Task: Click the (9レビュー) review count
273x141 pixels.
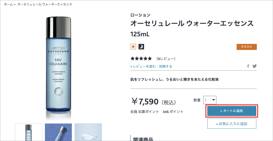Action: 166,59
